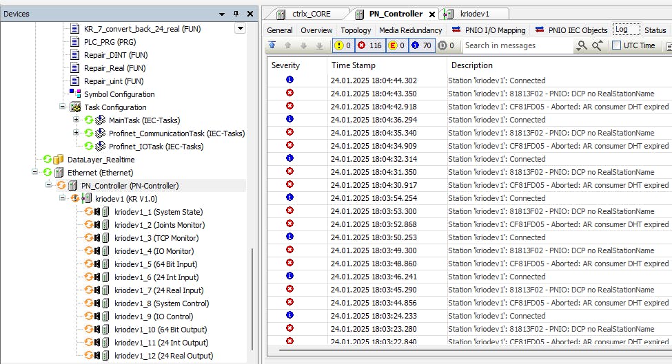Pin the Devices panel with pushpin icon
Image resolution: width=672 pixels, height=364 pixels.
[x=236, y=14]
